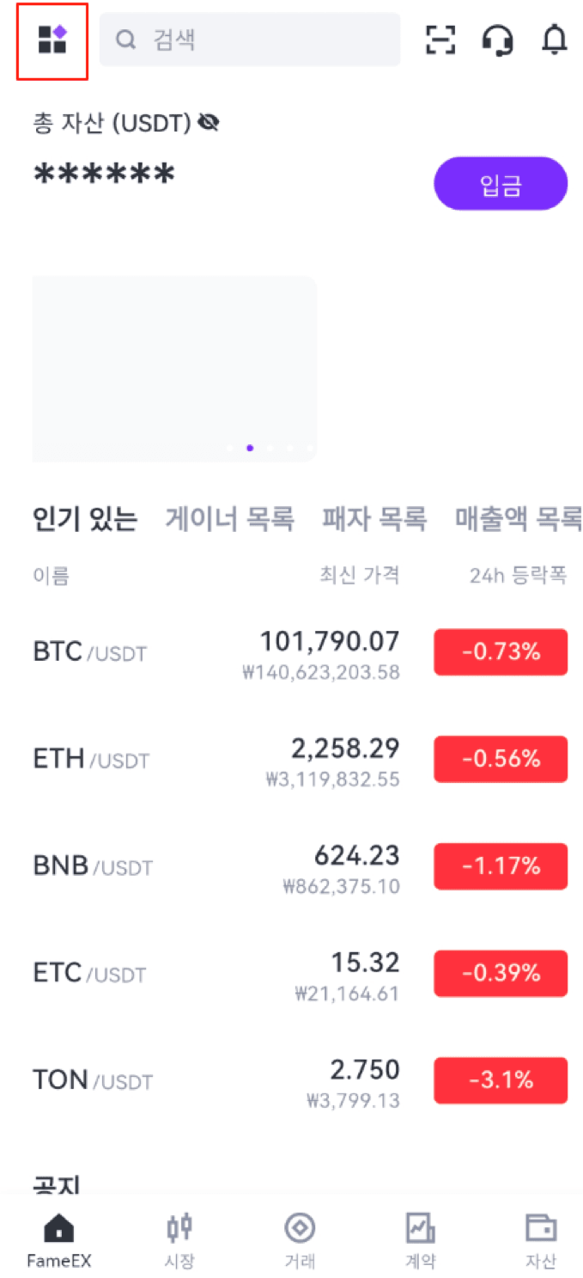
Task: Select the active purple carousel dot
Action: click(x=250, y=448)
